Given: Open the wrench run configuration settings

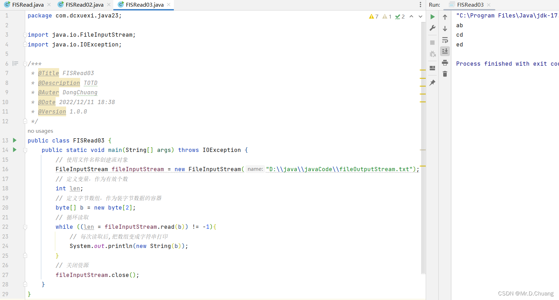Looking at the screenshot, I should point(432,28).
